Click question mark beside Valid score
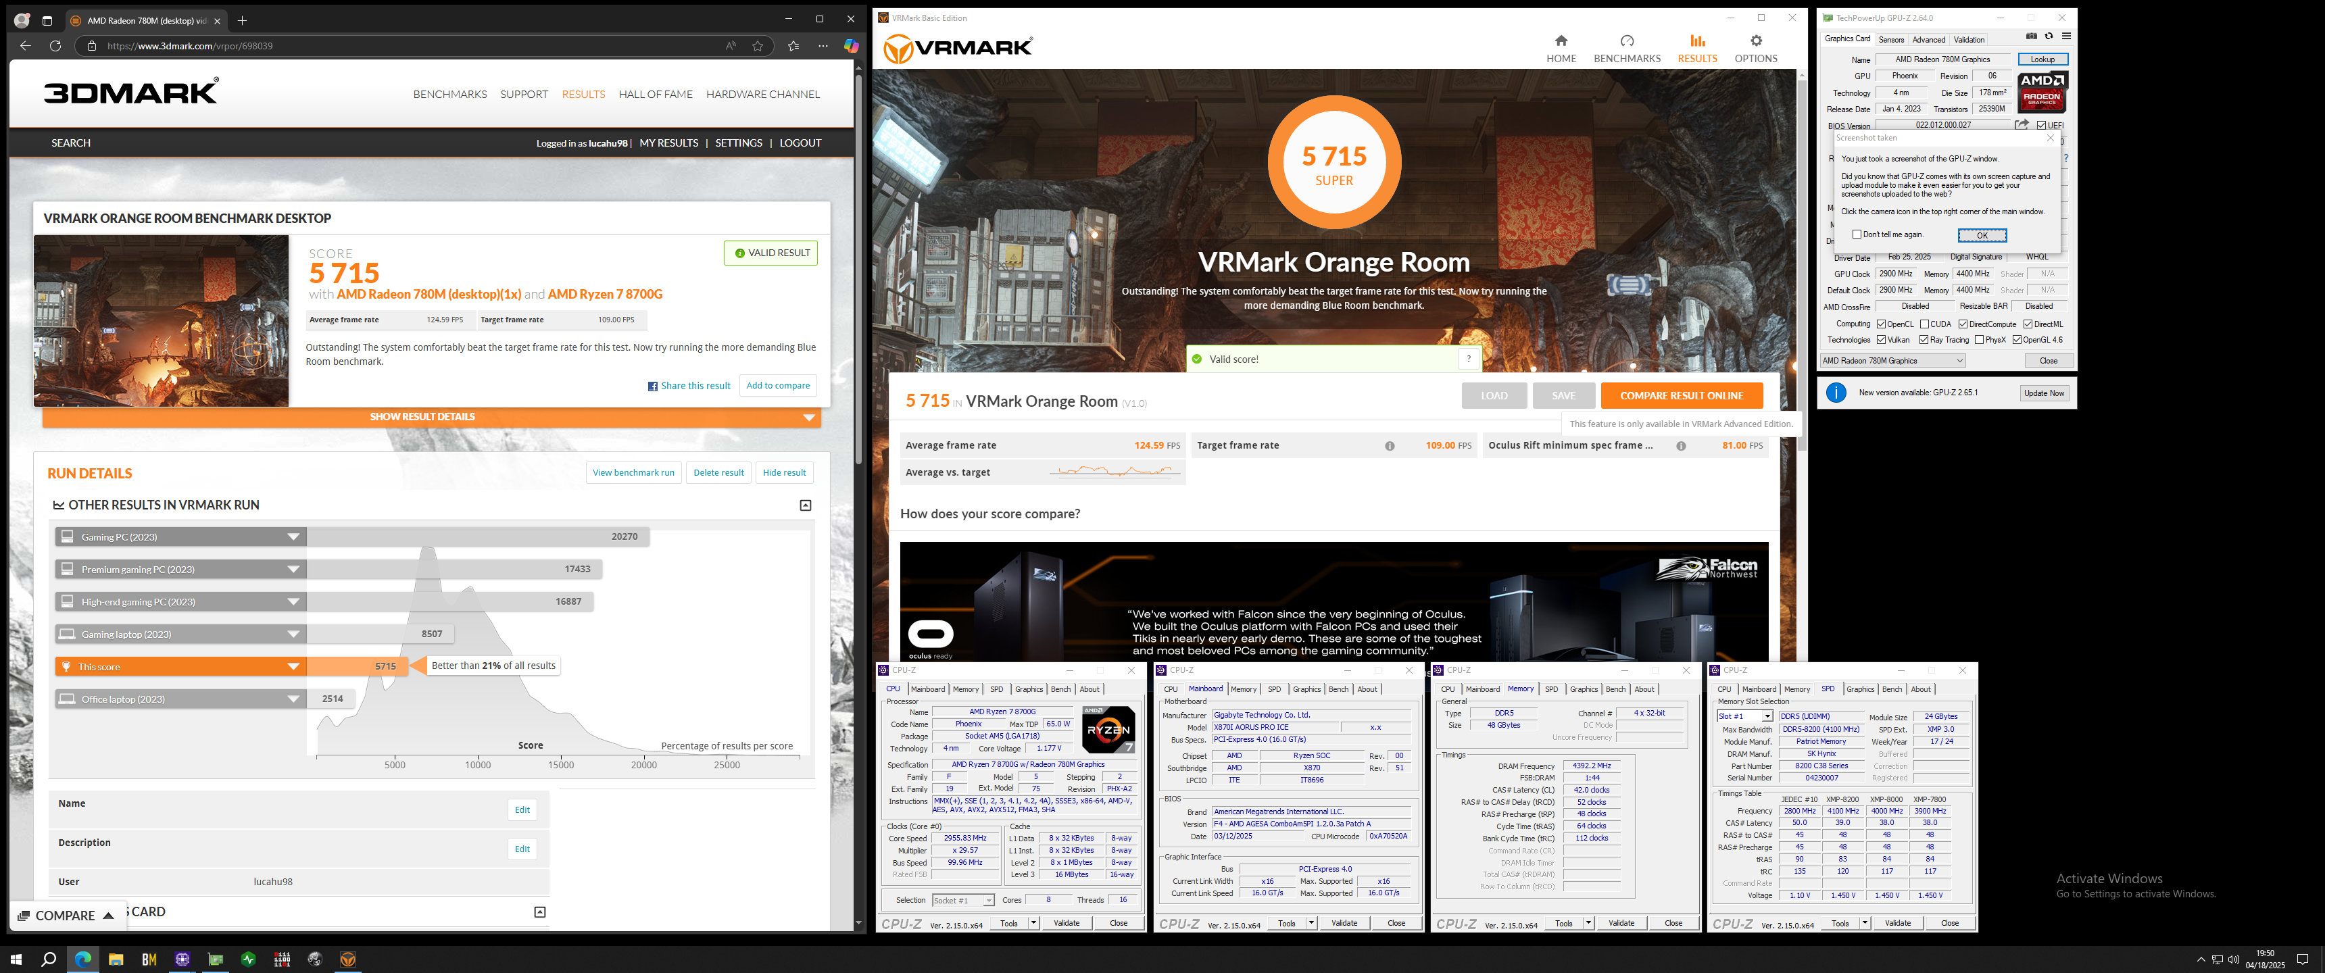 tap(1469, 359)
